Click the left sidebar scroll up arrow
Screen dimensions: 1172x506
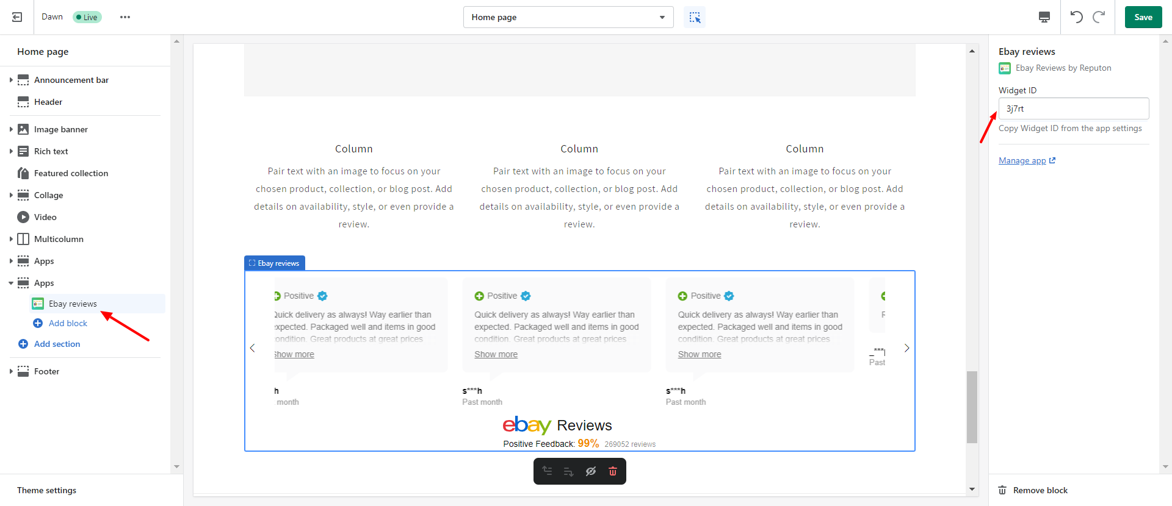pos(176,41)
